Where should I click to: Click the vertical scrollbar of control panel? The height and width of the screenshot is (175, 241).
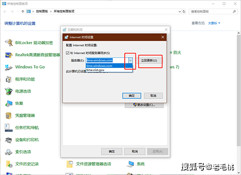239,90
